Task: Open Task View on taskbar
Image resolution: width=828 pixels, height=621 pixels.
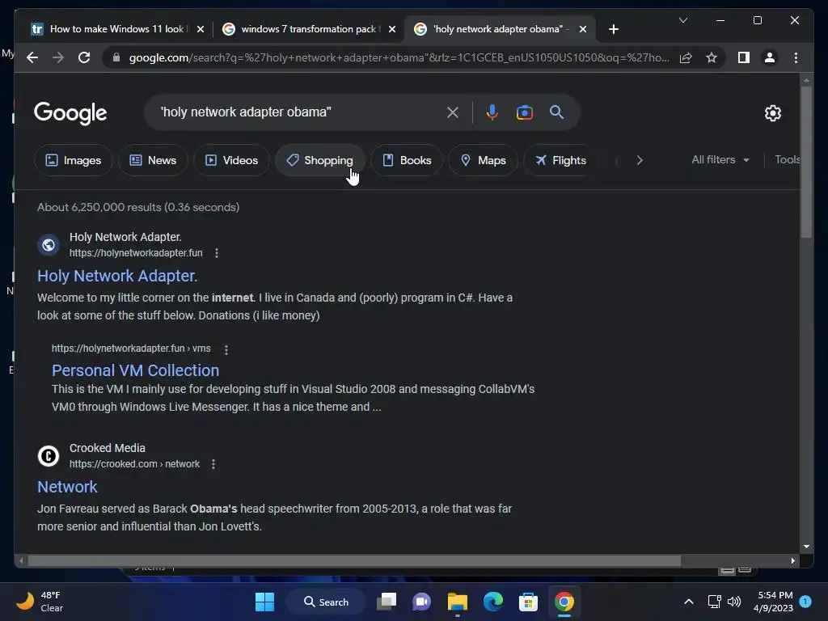Action: point(387,602)
